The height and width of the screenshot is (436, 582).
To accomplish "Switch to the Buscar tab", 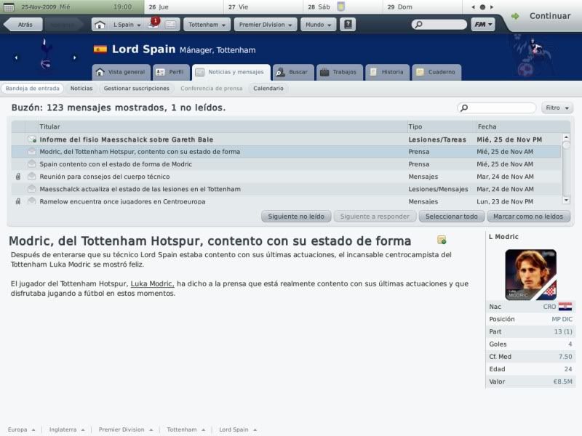I will 293,72.
